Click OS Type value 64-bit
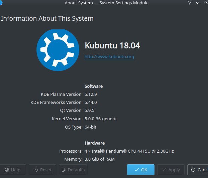The width and height of the screenshot is (208, 178). (91, 127)
